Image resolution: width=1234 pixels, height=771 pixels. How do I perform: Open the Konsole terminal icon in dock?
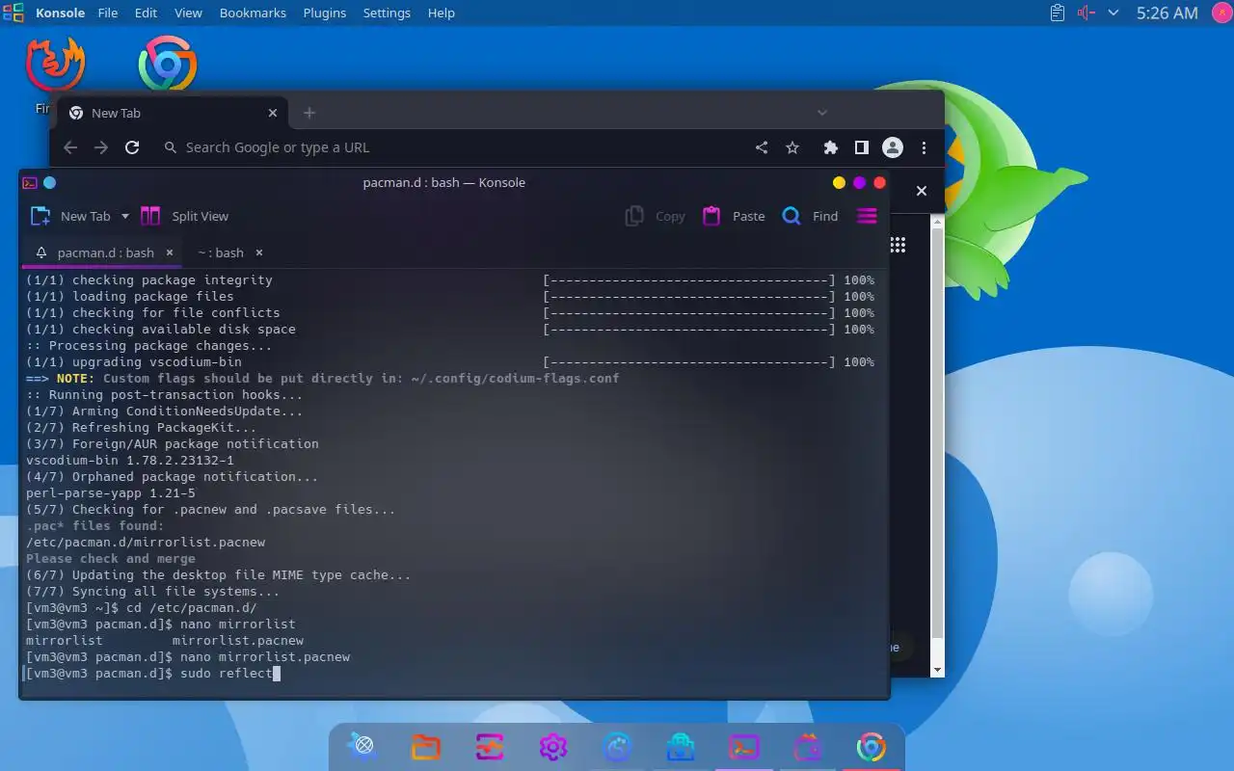pos(744,746)
